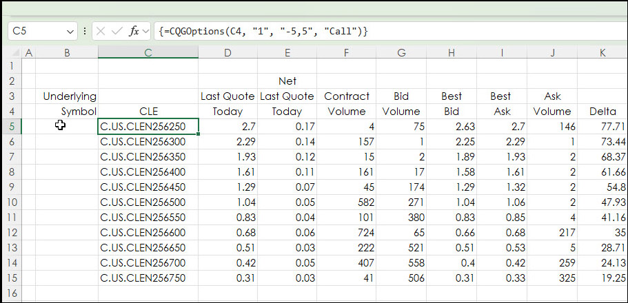Select column F header
The image size is (628, 303).
point(346,53)
